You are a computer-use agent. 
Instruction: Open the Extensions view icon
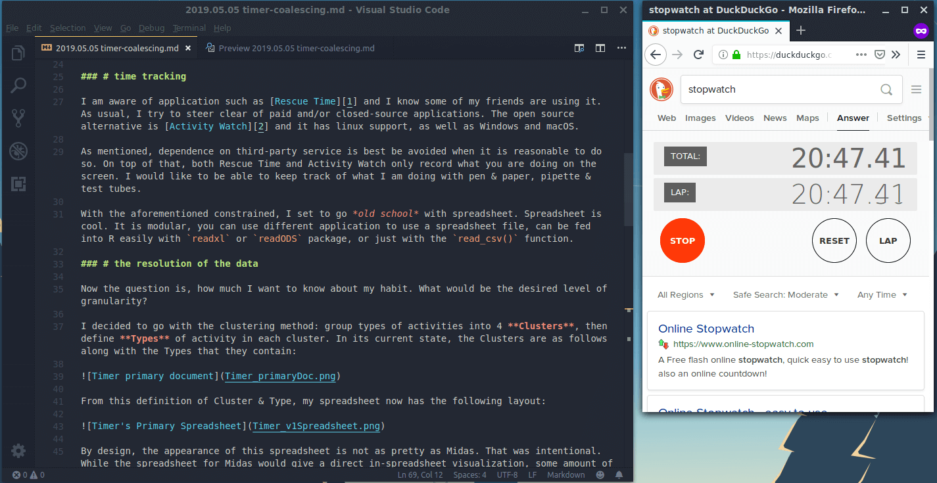click(18, 184)
